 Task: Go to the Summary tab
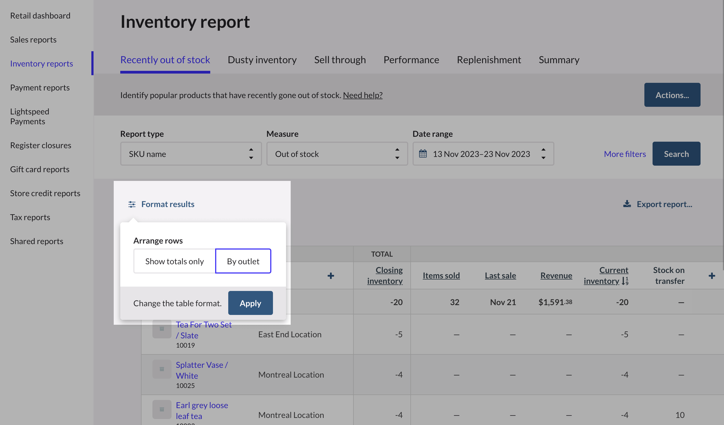click(559, 60)
